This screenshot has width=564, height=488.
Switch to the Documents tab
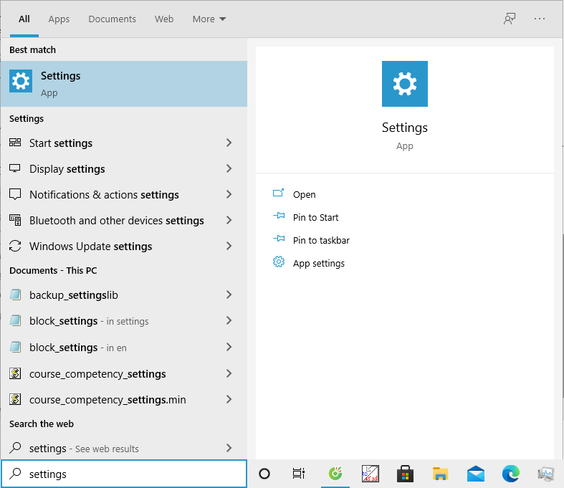click(x=112, y=19)
